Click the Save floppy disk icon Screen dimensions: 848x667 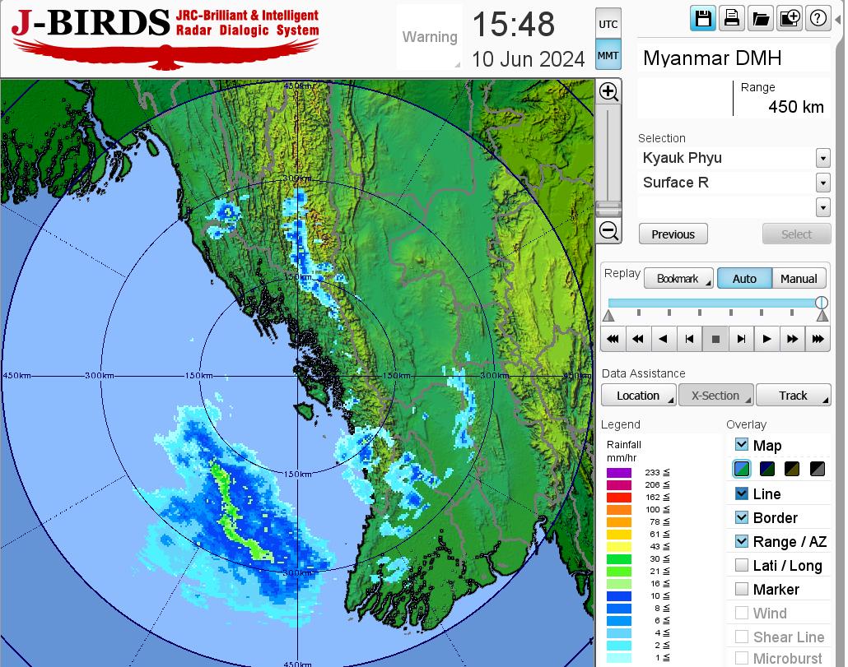click(703, 19)
